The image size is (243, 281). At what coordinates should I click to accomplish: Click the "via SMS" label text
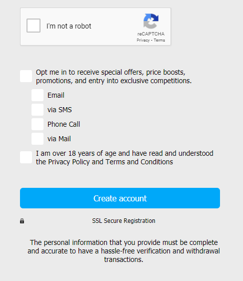(x=59, y=110)
